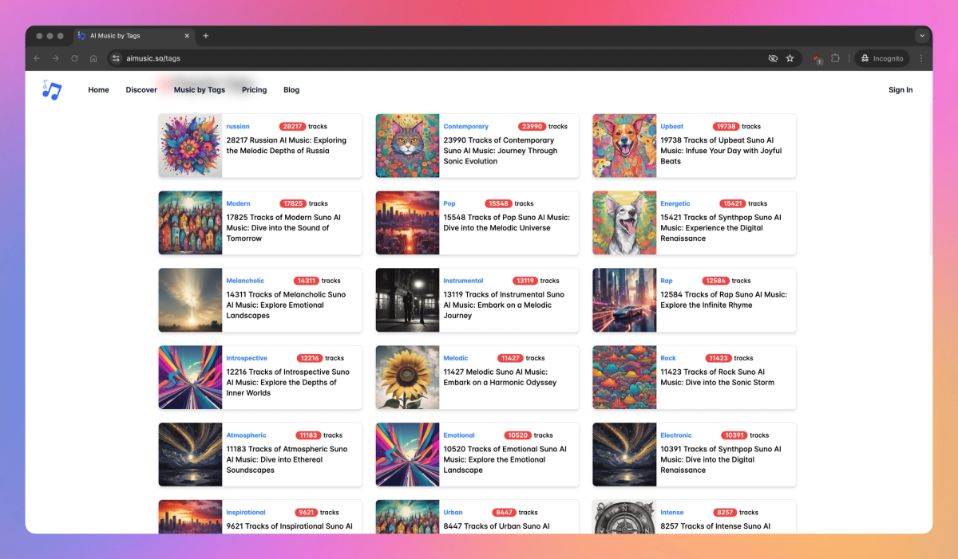This screenshot has height=559, width=958.
Task: Open the Pricing menu item
Action: click(x=254, y=89)
